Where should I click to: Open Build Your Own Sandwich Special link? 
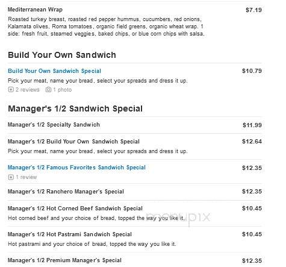click(54, 71)
